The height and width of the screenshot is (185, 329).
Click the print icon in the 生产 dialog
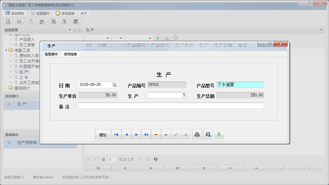coord(197,134)
